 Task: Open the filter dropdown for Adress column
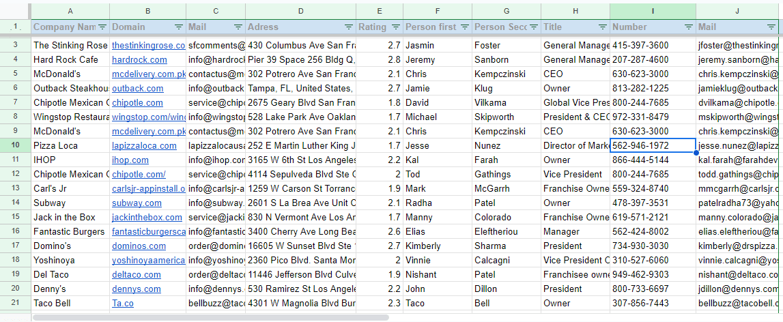(349, 27)
